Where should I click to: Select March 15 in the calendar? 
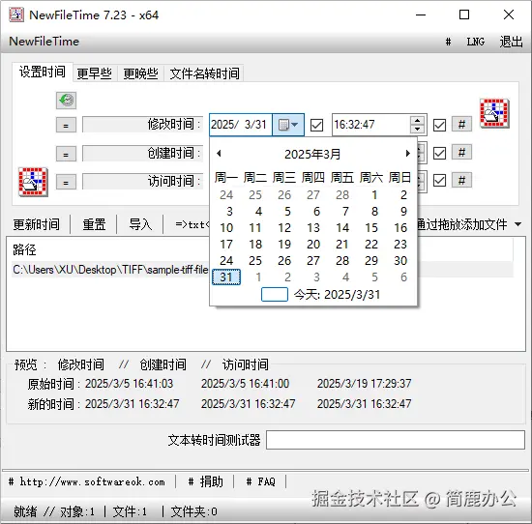click(x=371, y=227)
